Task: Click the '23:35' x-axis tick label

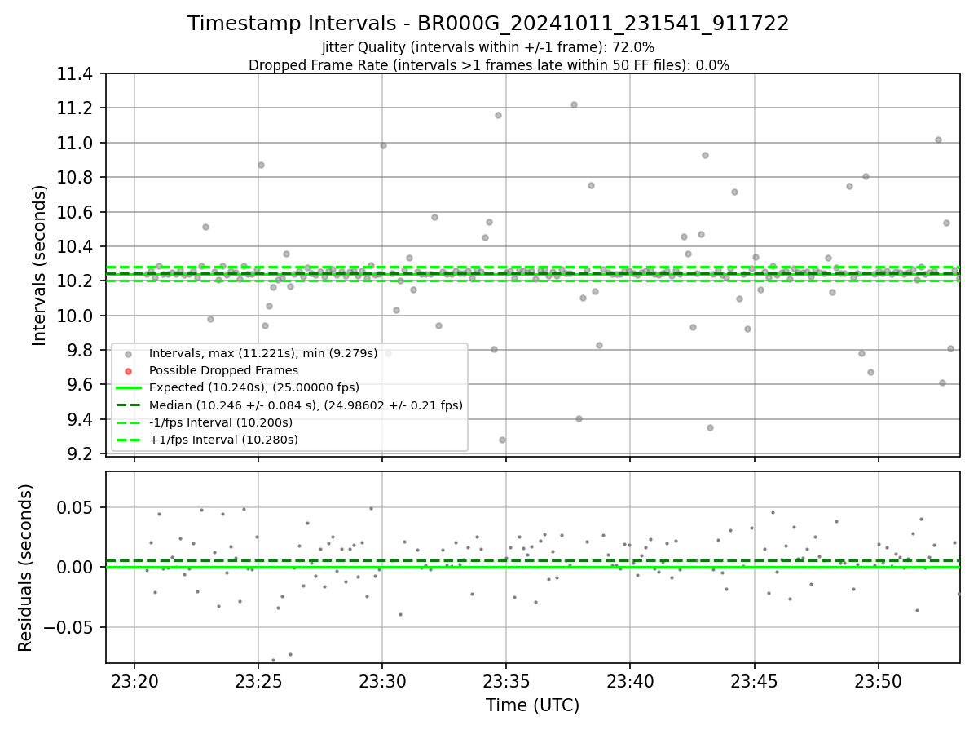Action: click(506, 679)
